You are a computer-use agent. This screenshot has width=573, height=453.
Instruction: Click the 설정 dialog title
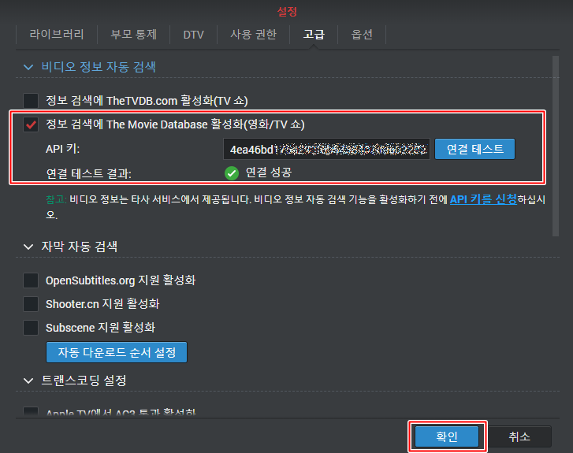point(287,11)
